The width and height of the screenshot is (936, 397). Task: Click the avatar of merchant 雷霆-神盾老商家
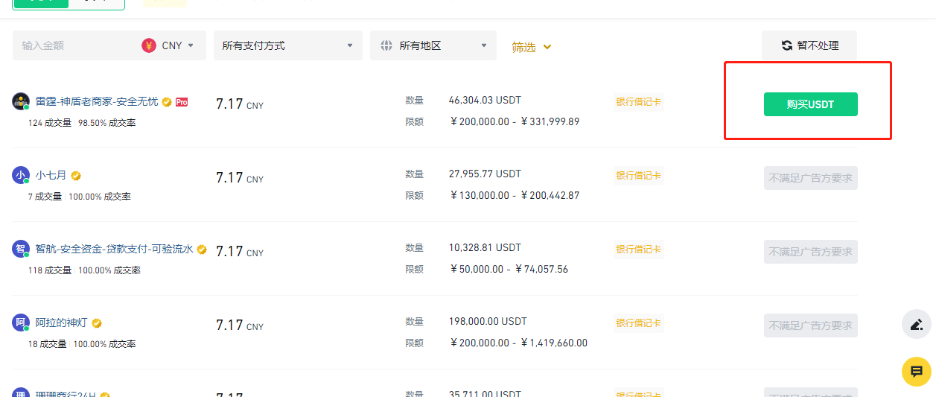21,102
